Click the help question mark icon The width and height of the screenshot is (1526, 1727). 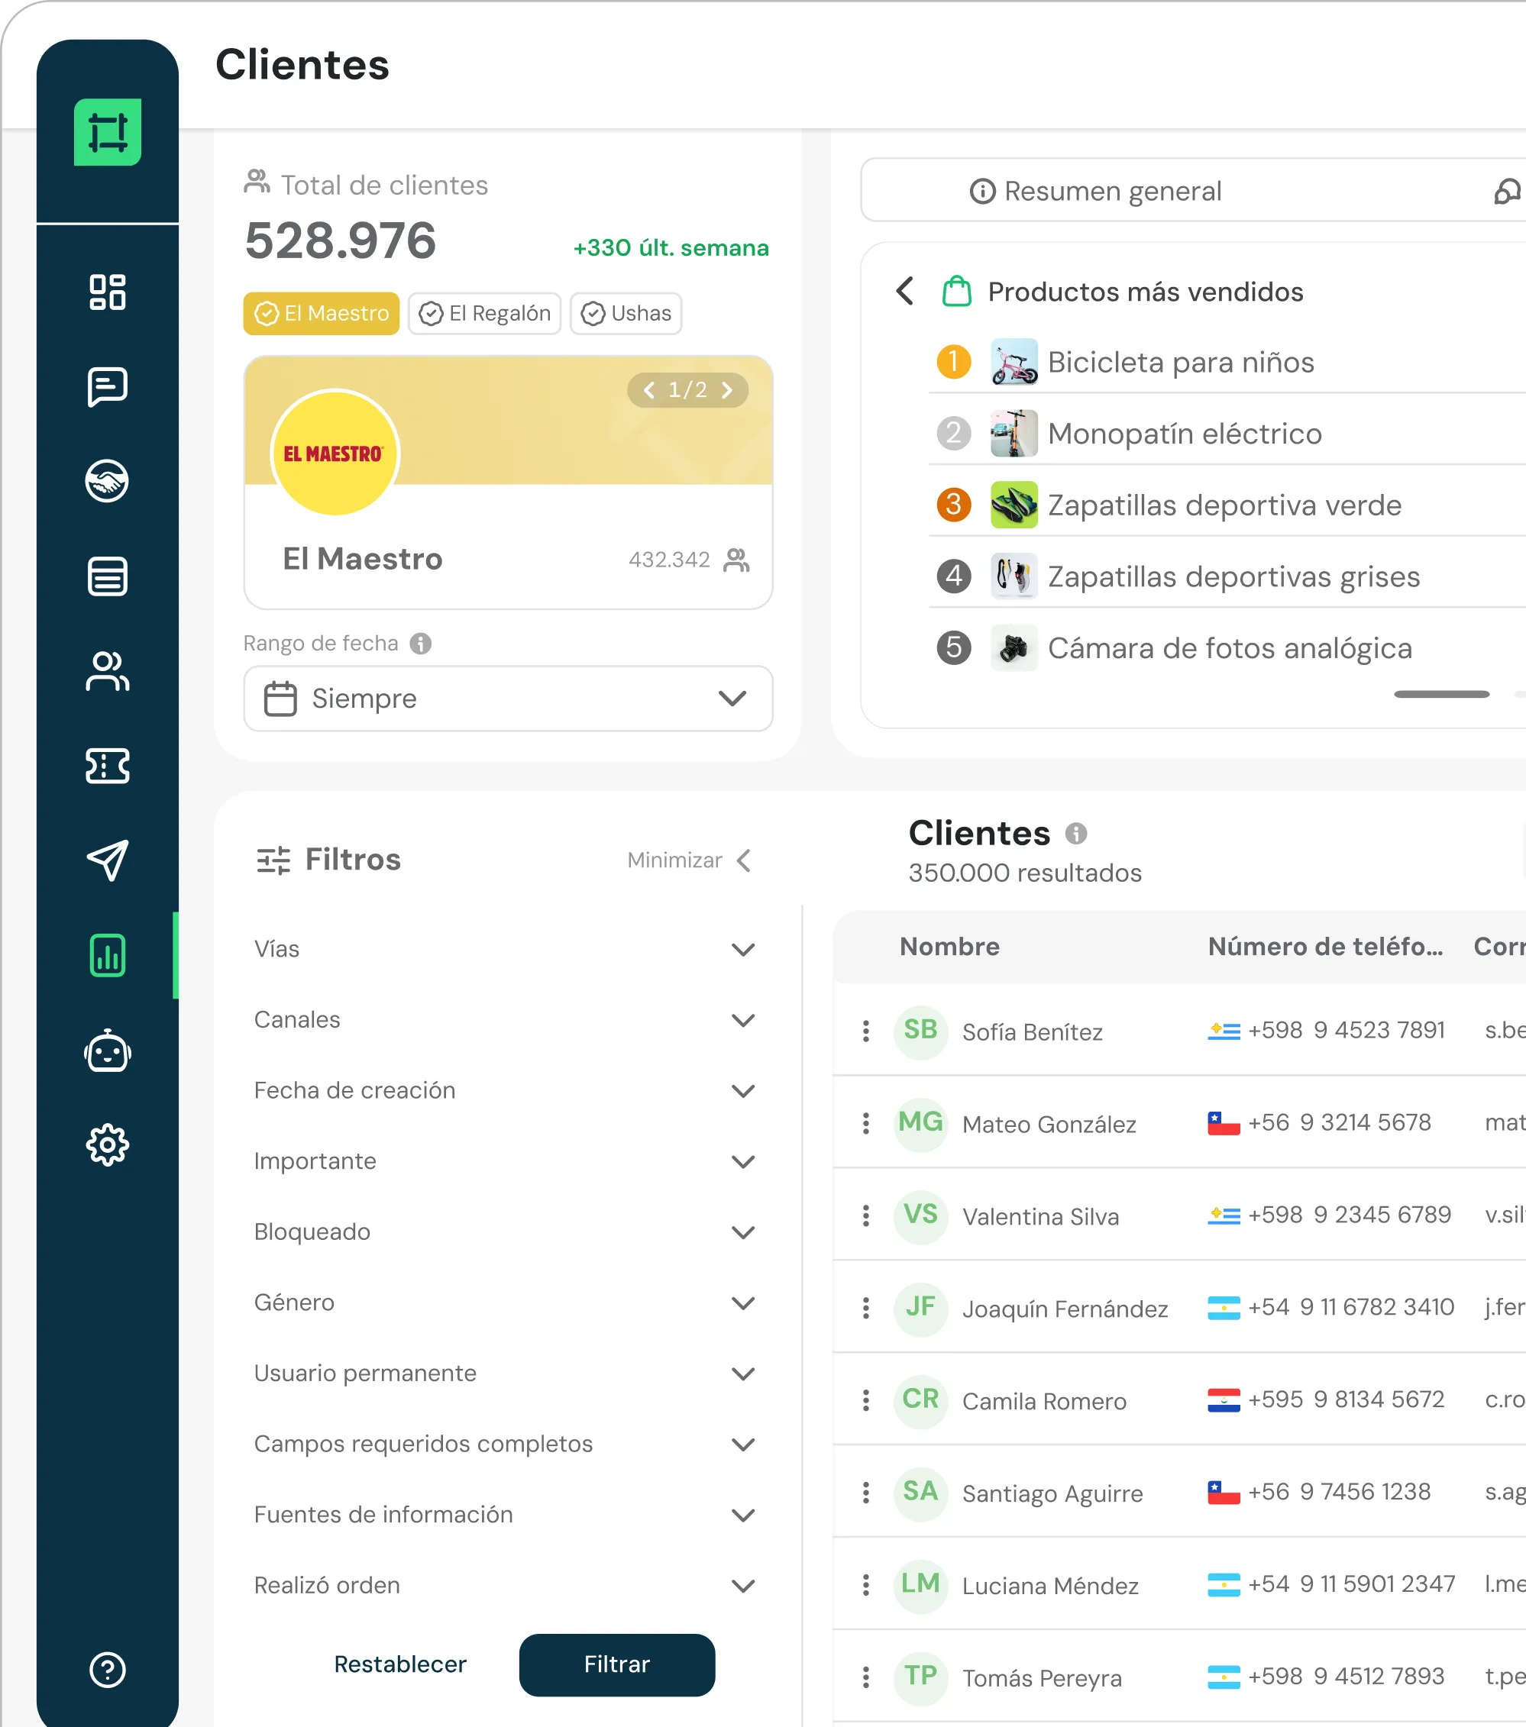point(108,1671)
